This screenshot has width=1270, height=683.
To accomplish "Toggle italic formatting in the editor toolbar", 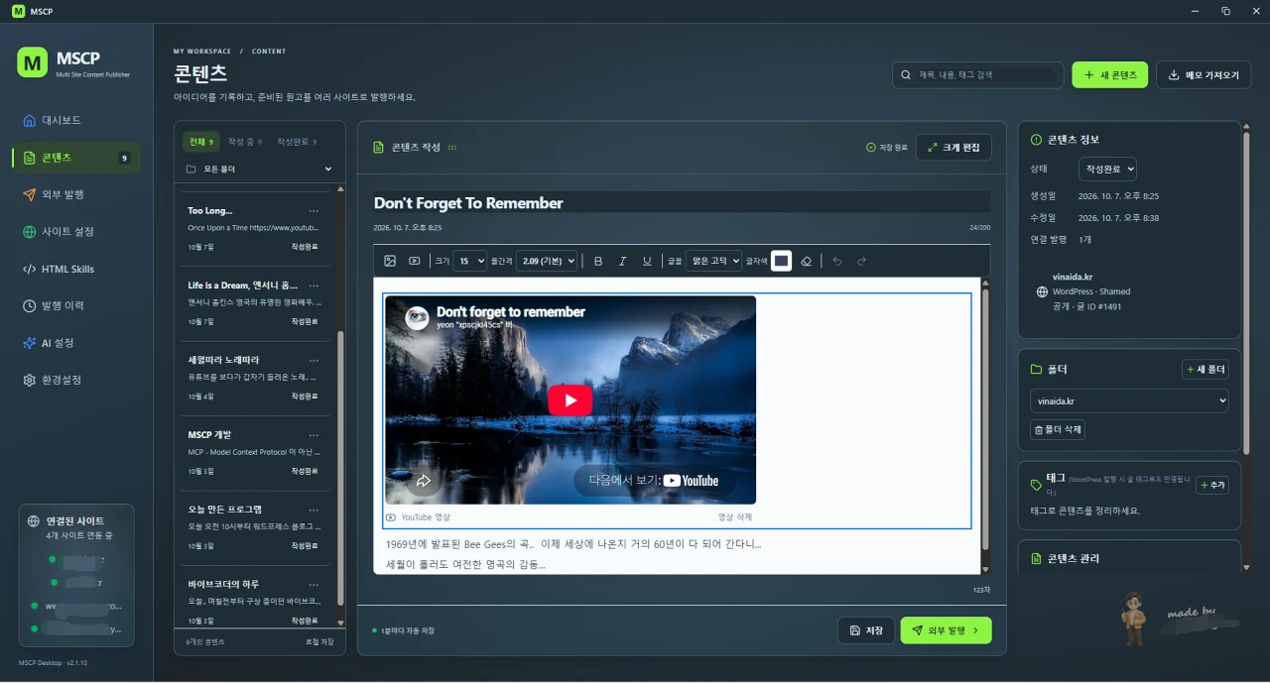I will click(x=623, y=261).
